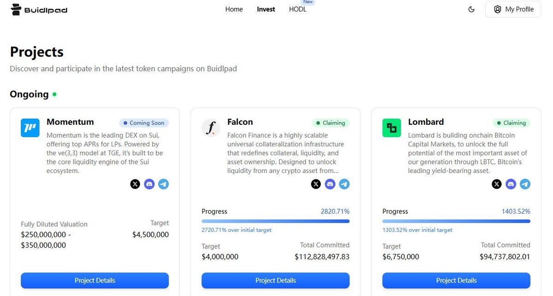The image size is (553, 296).
Task: Open the HODL menu item
Action: click(298, 9)
